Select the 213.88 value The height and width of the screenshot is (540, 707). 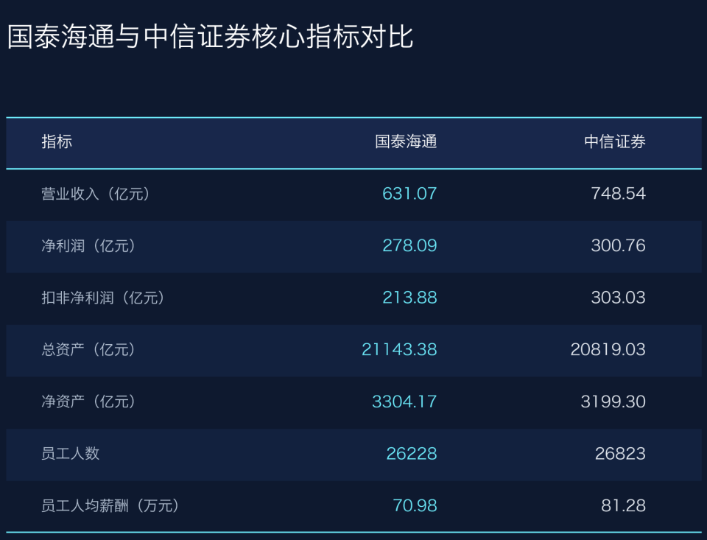(409, 298)
